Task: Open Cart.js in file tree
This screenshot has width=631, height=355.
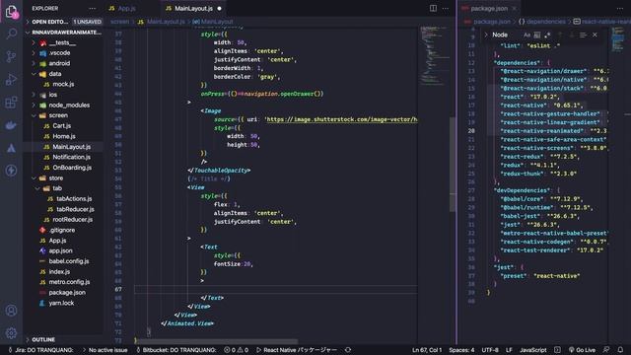Action: click(x=61, y=126)
